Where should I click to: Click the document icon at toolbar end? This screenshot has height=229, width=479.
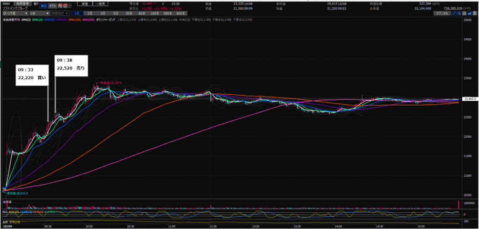(x=474, y=14)
